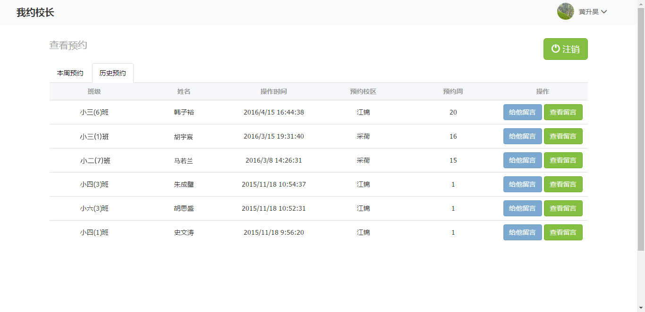Click the 注销 logout button
Screen dimensions: 645x312
pos(565,49)
